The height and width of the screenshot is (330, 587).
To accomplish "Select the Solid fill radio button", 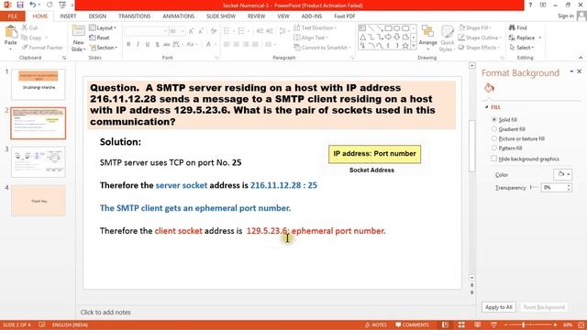I will click(494, 119).
